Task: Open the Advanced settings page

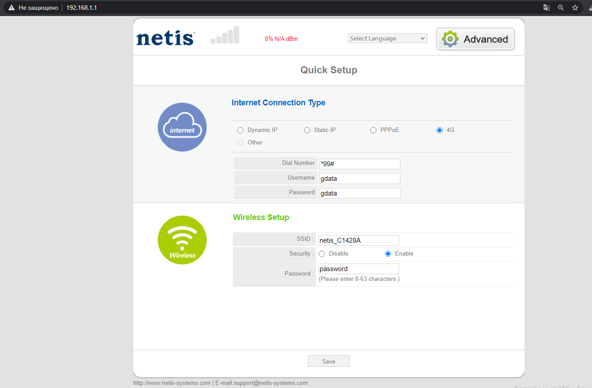Action: [x=475, y=39]
